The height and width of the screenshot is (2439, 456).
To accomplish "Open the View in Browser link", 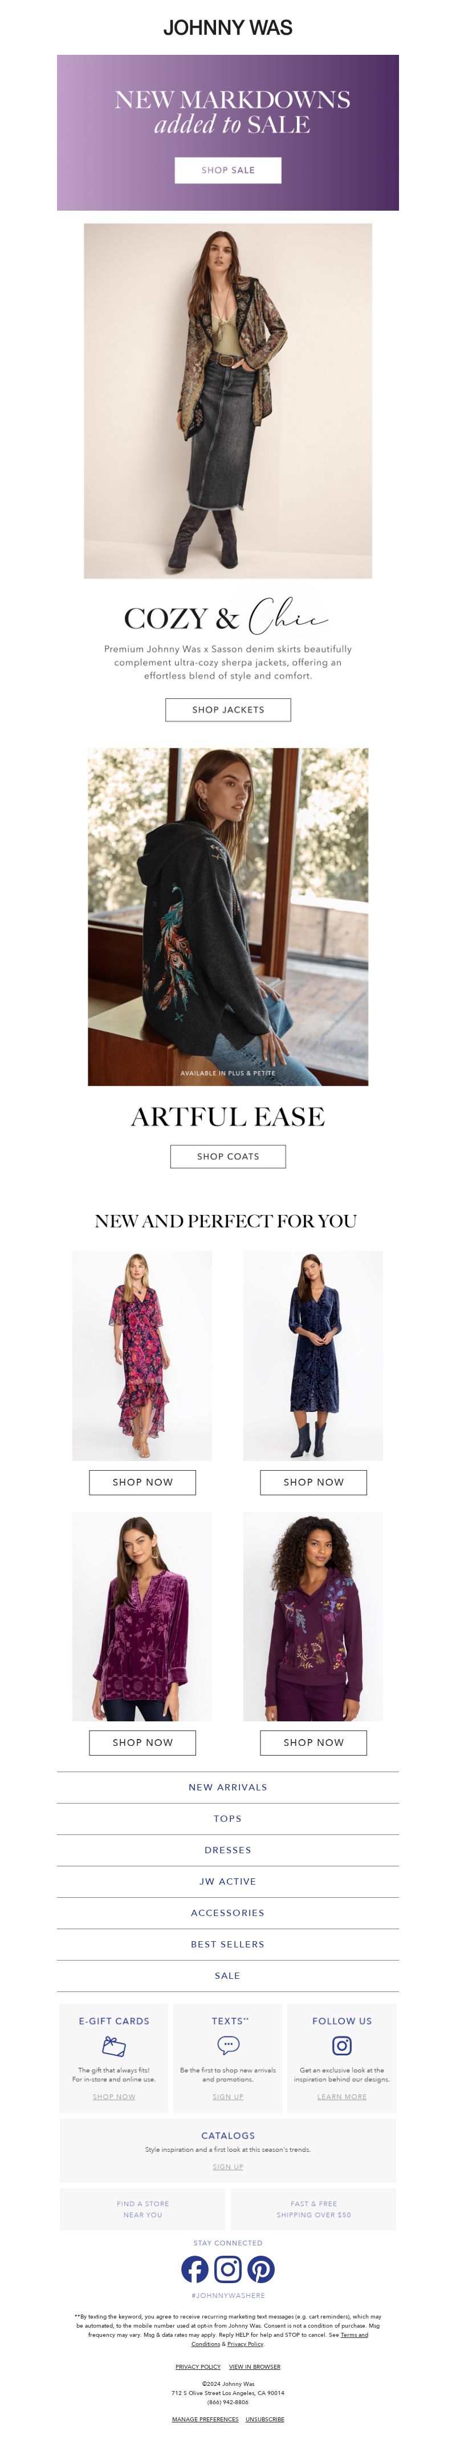I will tap(254, 2366).
